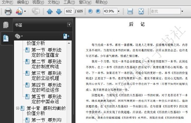The image size is (191, 123).
Task: Click the total pages text / 609
Action: (79, 11)
